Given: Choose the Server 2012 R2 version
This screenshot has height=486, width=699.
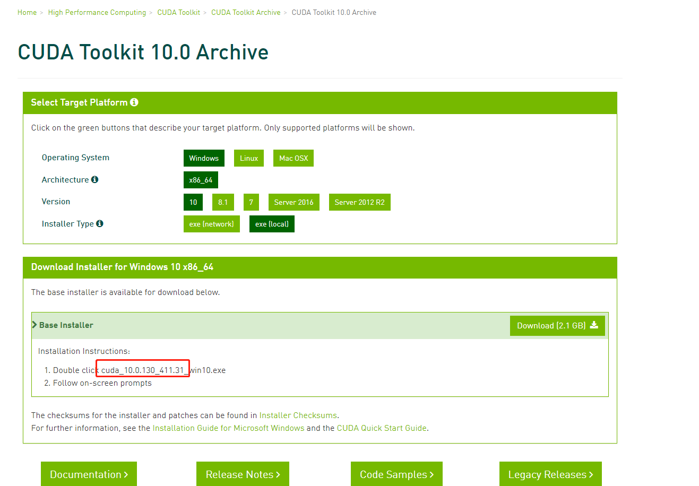Looking at the screenshot, I should [x=360, y=202].
